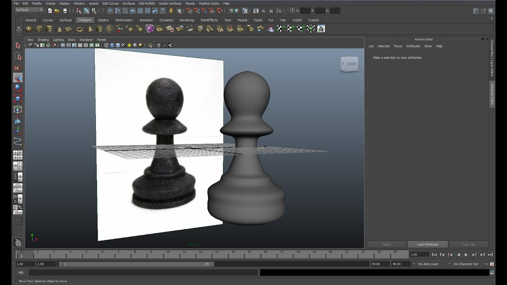Image resolution: width=507 pixels, height=285 pixels.
Task: Open Attribute Editor Focus menu
Action: (398, 46)
